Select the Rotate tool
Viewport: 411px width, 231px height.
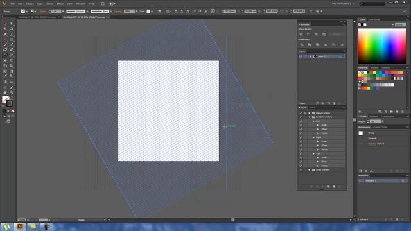point(5,55)
